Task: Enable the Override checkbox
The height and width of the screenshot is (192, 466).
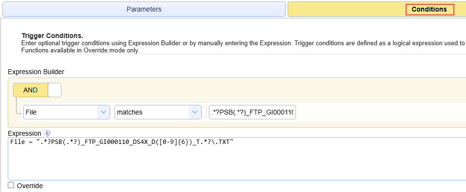Action: tap(11, 185)
